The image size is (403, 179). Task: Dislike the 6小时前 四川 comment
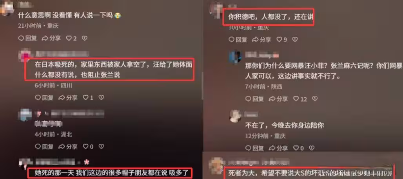pyautogui.click(x=101, y=98)
